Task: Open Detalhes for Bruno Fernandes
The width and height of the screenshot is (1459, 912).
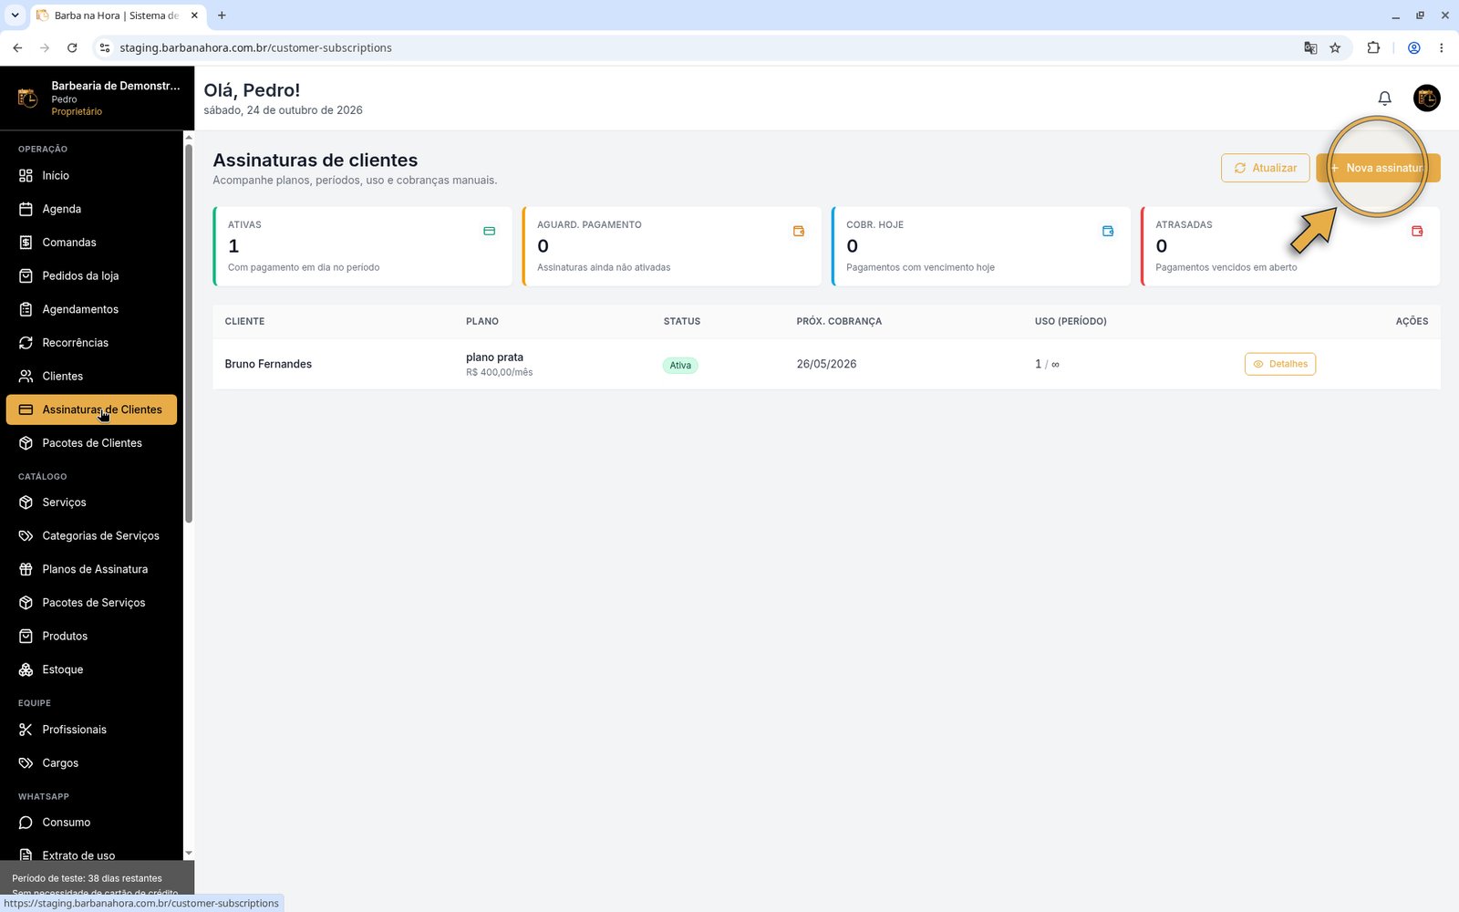Action: click(x=1280, y=364)
